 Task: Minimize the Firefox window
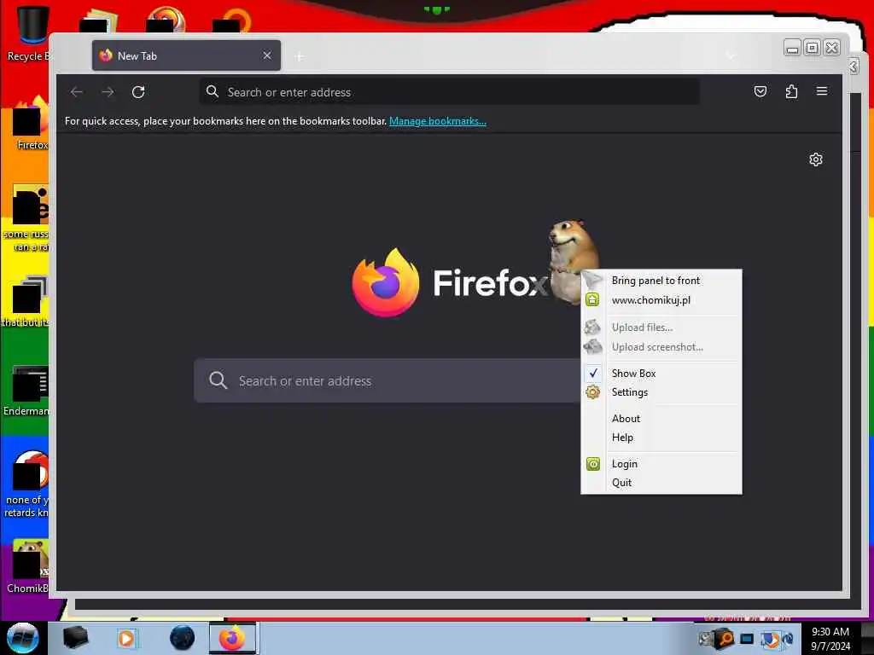792,49
